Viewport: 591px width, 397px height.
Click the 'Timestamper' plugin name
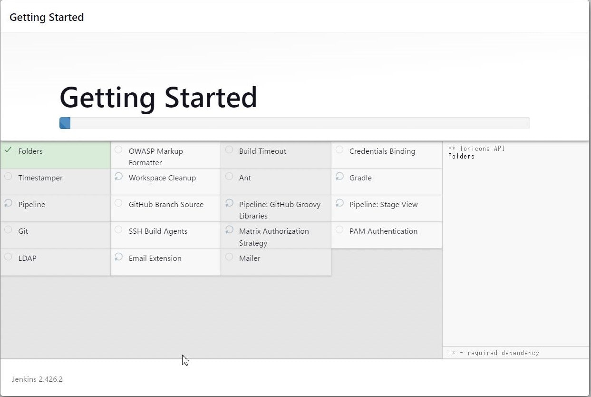coord(40,178)
